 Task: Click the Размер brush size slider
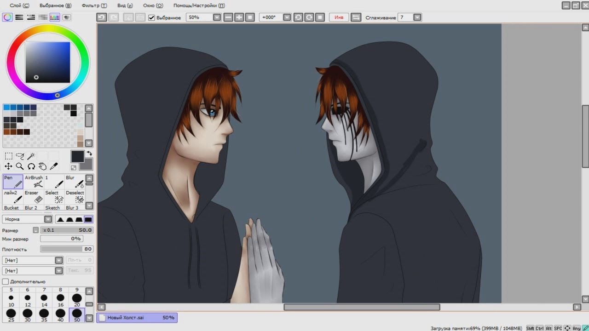click(67, 230)
